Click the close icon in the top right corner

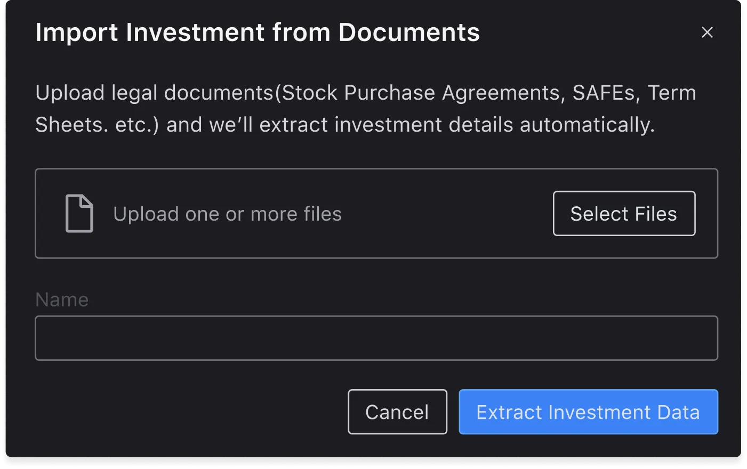click(x=707, y=32)
